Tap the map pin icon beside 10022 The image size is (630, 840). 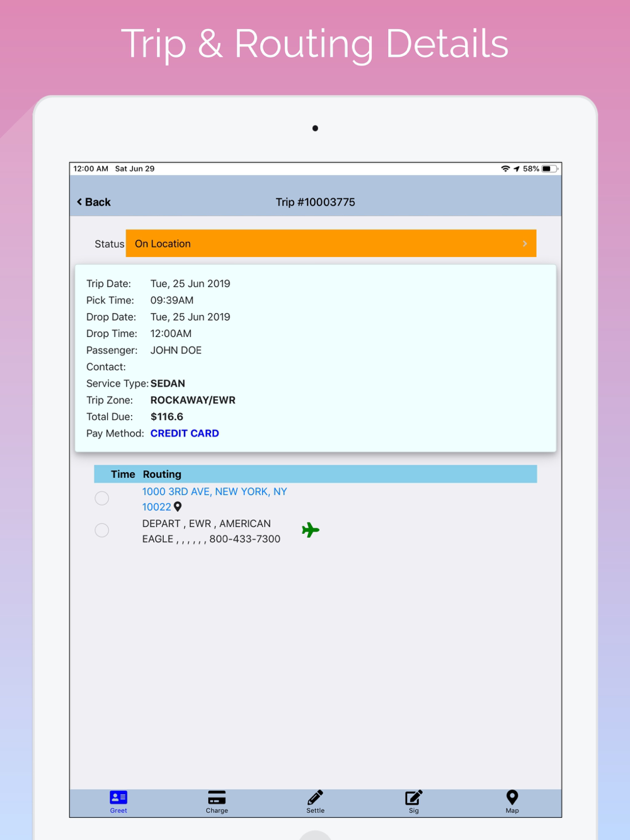178,507
